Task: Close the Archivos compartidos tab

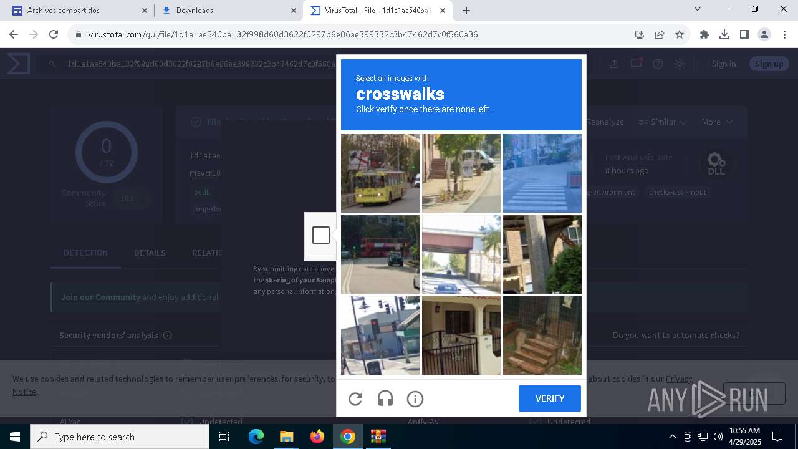Action: tap(145, 11)
